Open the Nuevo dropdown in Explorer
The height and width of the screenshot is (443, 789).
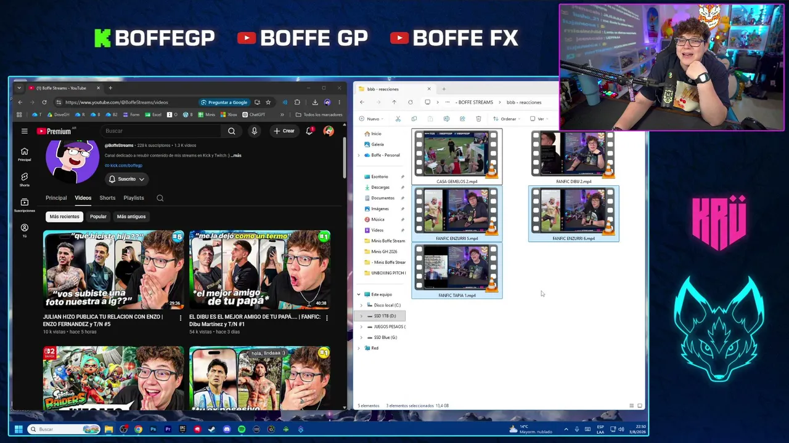pyautogui.click(x=371, y=119)
